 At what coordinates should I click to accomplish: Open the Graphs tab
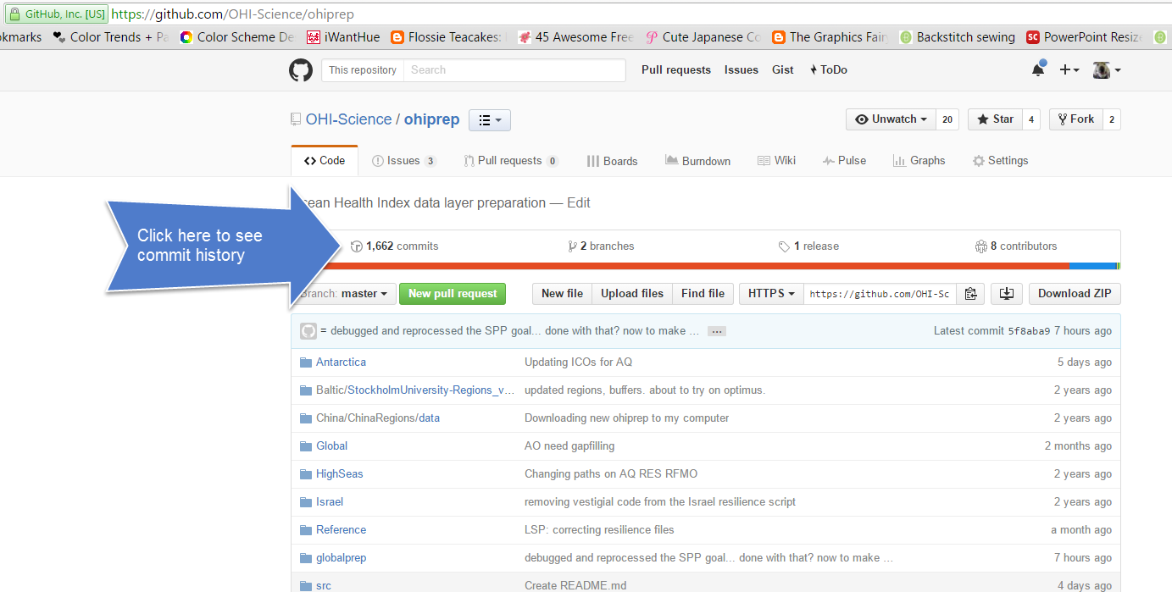(919, 161)
